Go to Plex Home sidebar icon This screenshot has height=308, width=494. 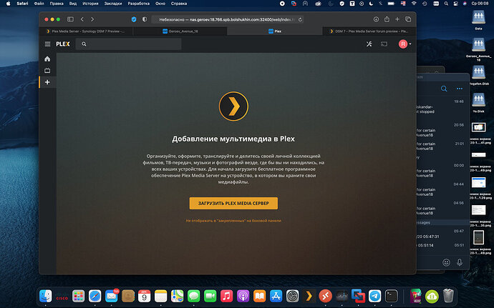pos(47,59)
